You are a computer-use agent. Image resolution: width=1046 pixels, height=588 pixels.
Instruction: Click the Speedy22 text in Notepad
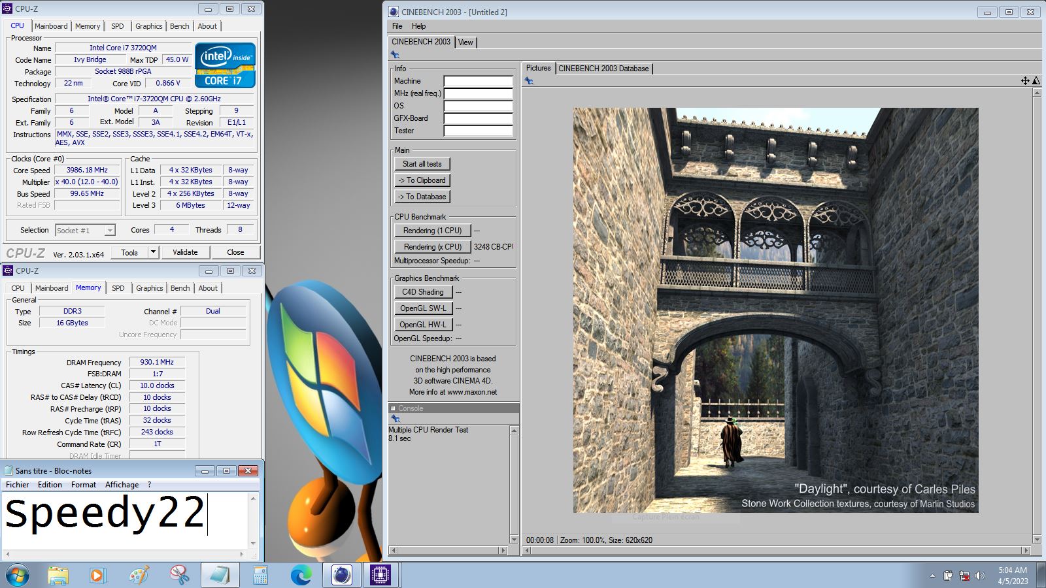[105, 513]
